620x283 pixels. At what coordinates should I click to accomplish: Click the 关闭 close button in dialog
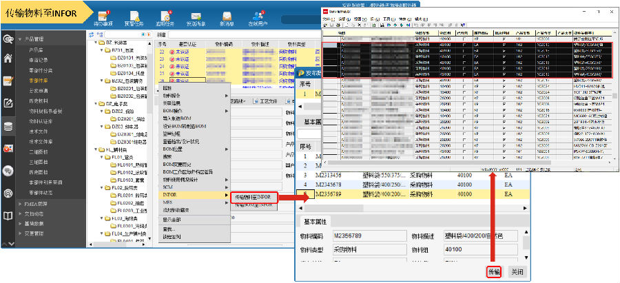tap(517, 271)
